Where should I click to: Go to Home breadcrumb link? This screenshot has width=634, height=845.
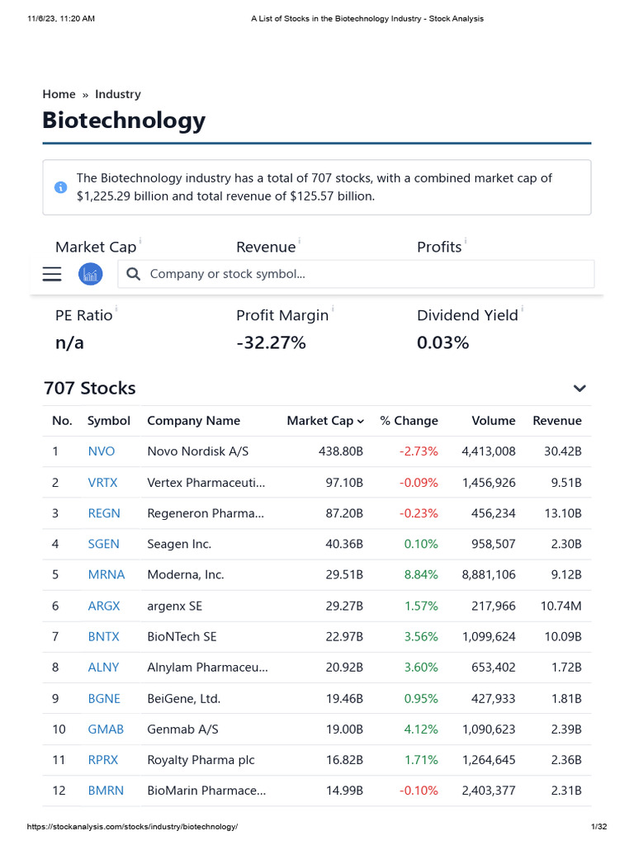pyautogui.click(x=59, y=94)
